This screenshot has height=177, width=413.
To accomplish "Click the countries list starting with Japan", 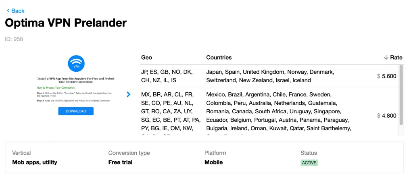I will [x=270, y=76].
